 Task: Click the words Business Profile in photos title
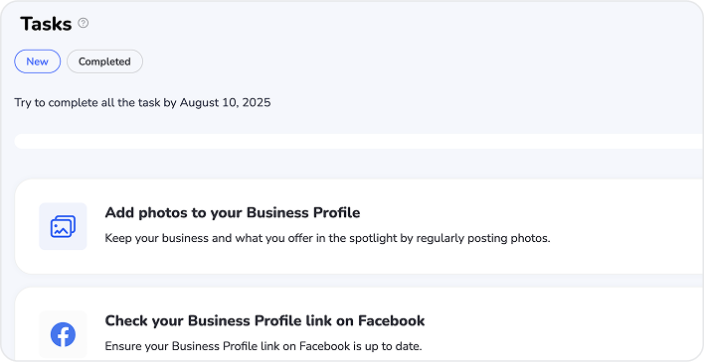[303, 212]
